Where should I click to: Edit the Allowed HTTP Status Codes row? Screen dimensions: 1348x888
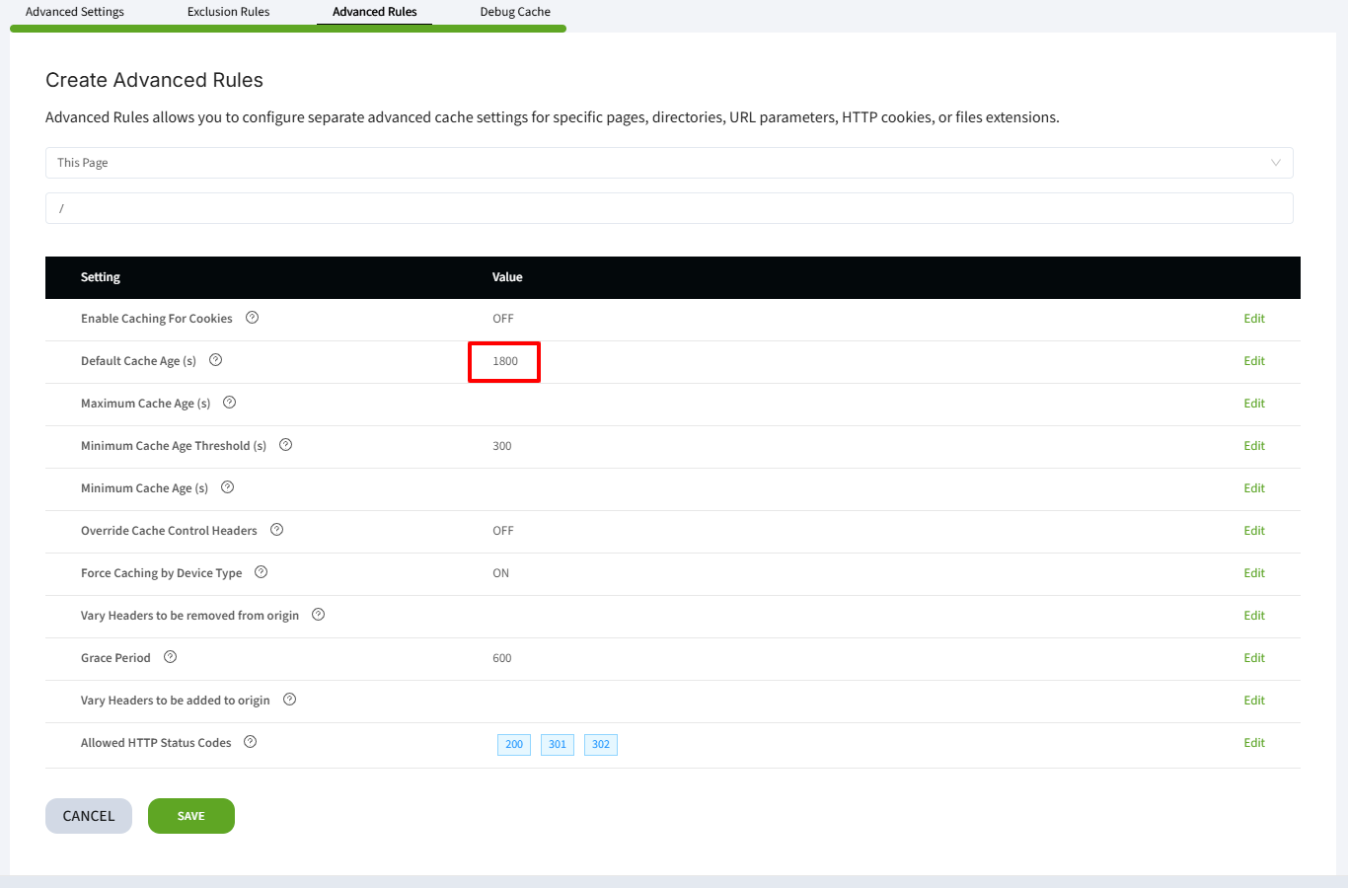click(x=1253, y=743)
